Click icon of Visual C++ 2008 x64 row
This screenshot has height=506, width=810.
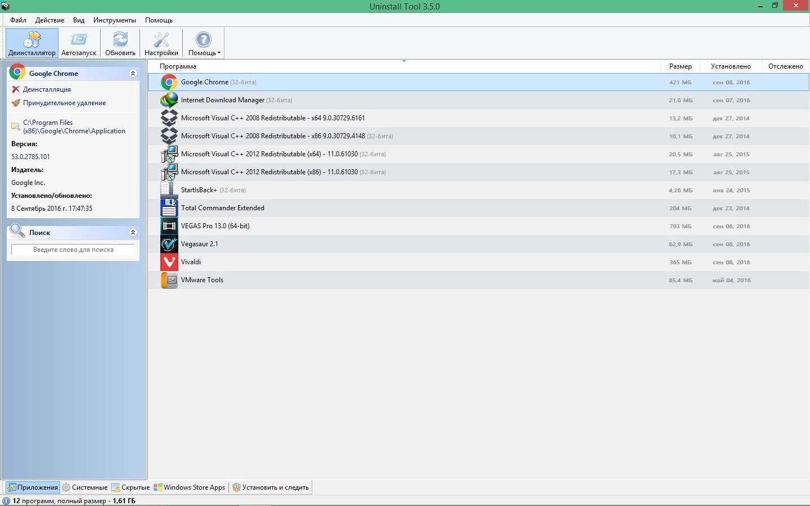(x=169, y=118)
